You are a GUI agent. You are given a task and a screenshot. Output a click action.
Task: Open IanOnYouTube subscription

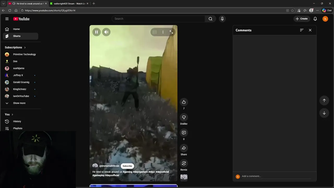click(x=20, y=96)
